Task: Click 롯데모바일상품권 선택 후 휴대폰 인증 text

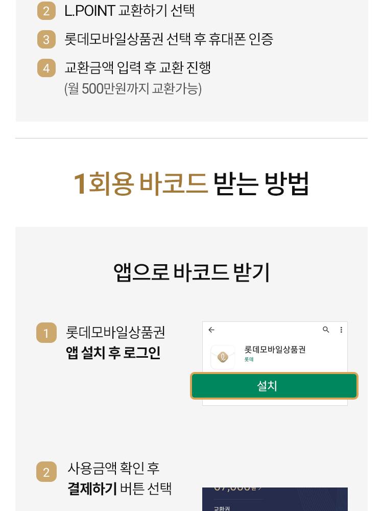Action: [x=169, y=39]
